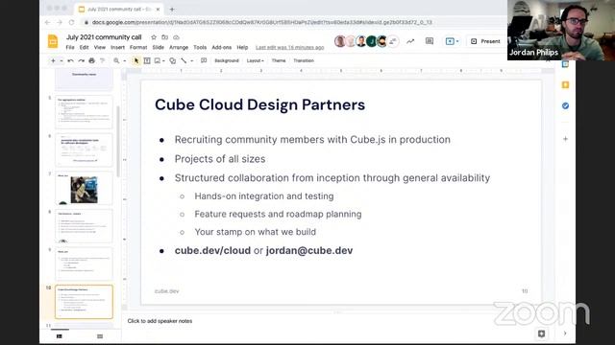This screenshot has height=345, width=615.
Task: Click the Theme button
Action: [279, 60]
